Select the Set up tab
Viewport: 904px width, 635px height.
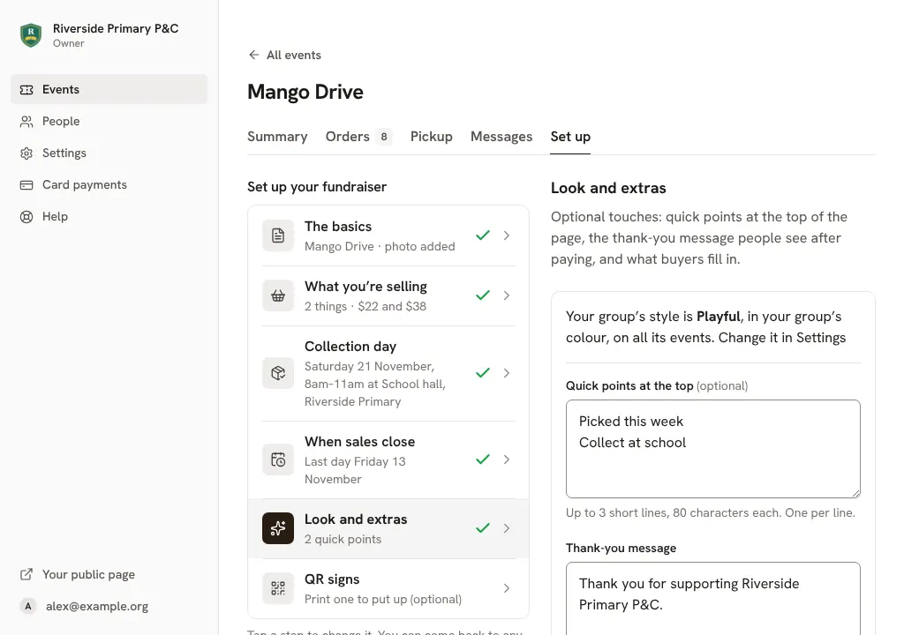tap(570, 137)
